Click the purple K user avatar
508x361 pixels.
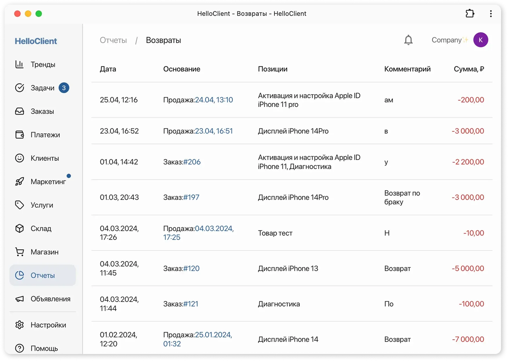tap(480, 40)
